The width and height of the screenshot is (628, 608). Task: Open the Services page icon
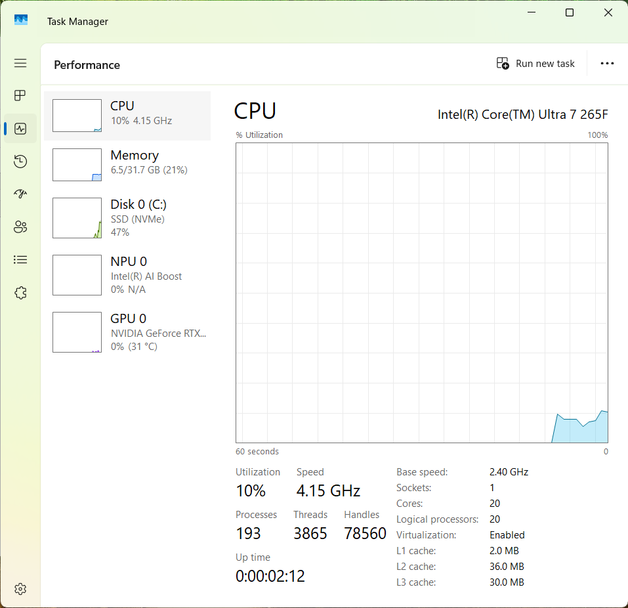click(20, 293)
